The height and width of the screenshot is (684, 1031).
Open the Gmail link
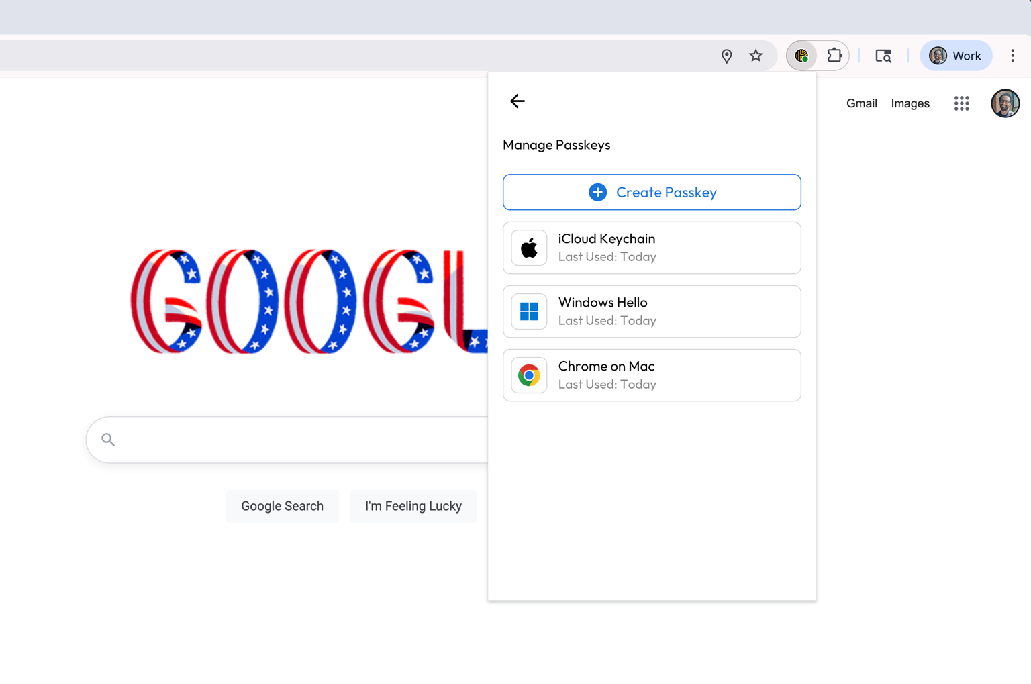[x=861, y=103]
